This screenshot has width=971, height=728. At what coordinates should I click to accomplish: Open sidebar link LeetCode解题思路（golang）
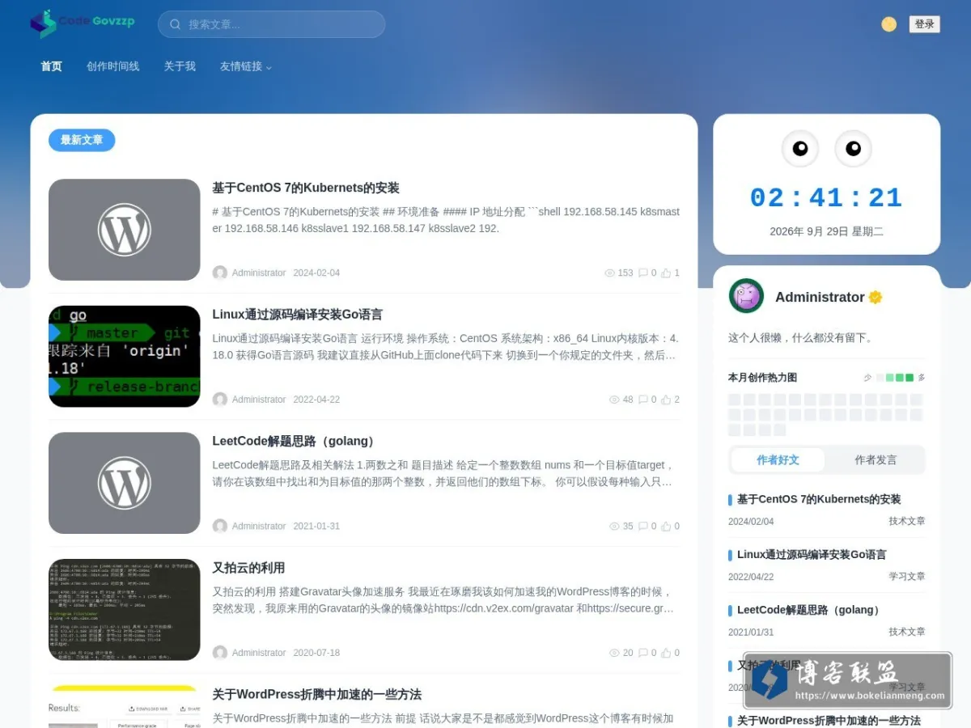pos(810,610)
